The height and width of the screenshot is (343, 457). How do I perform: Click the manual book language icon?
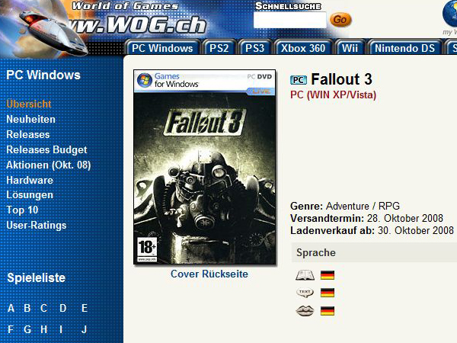pos(305,275)
